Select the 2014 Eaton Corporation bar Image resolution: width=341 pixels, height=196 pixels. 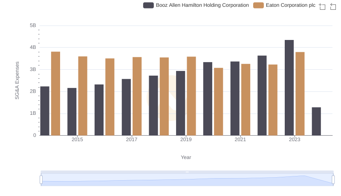point(55,94)
